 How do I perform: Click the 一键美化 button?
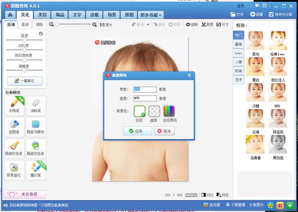tap(25, 81)
